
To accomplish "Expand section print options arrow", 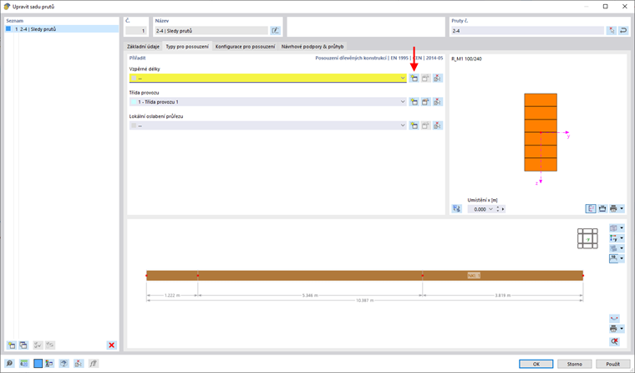I will click(x=622, y=208).
